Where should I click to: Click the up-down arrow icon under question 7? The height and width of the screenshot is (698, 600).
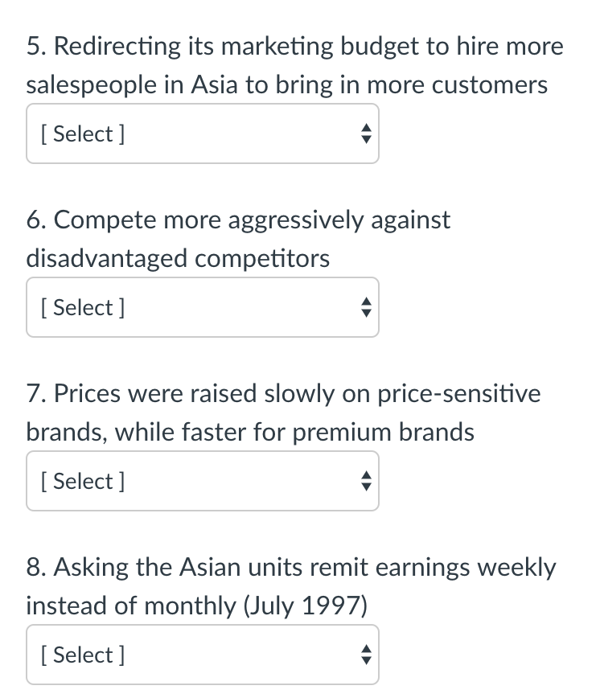point(365,482)
